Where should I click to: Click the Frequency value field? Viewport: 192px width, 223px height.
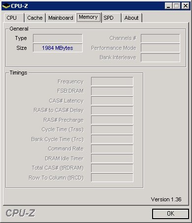point(112,81)
